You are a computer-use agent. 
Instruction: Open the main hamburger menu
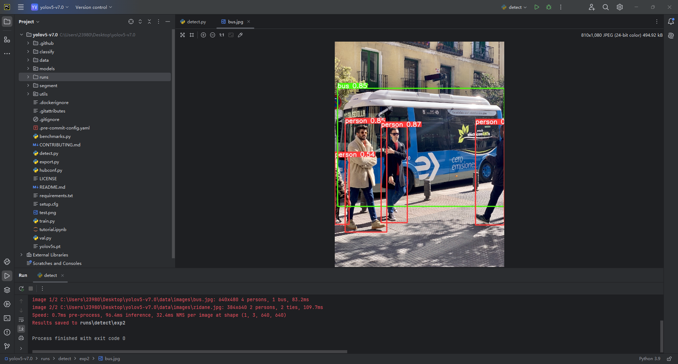tap(21, 7)
